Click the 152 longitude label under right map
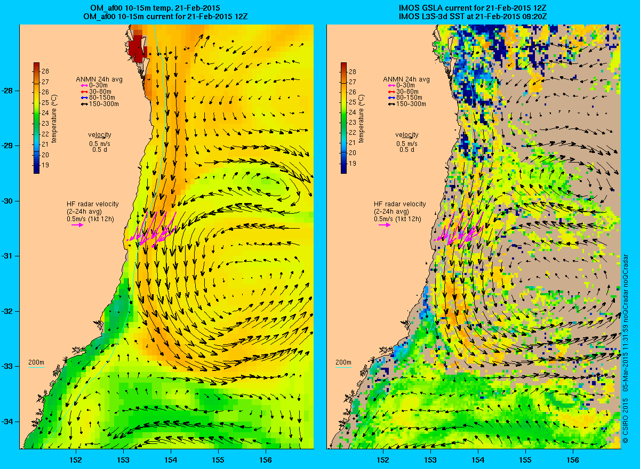Viewport: 640px width, 469px height. [382, 459]
